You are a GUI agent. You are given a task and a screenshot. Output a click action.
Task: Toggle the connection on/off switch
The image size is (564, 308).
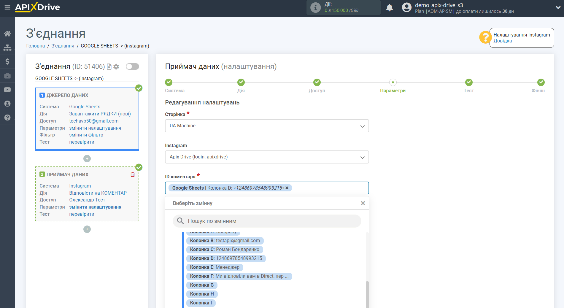point(132,66)
